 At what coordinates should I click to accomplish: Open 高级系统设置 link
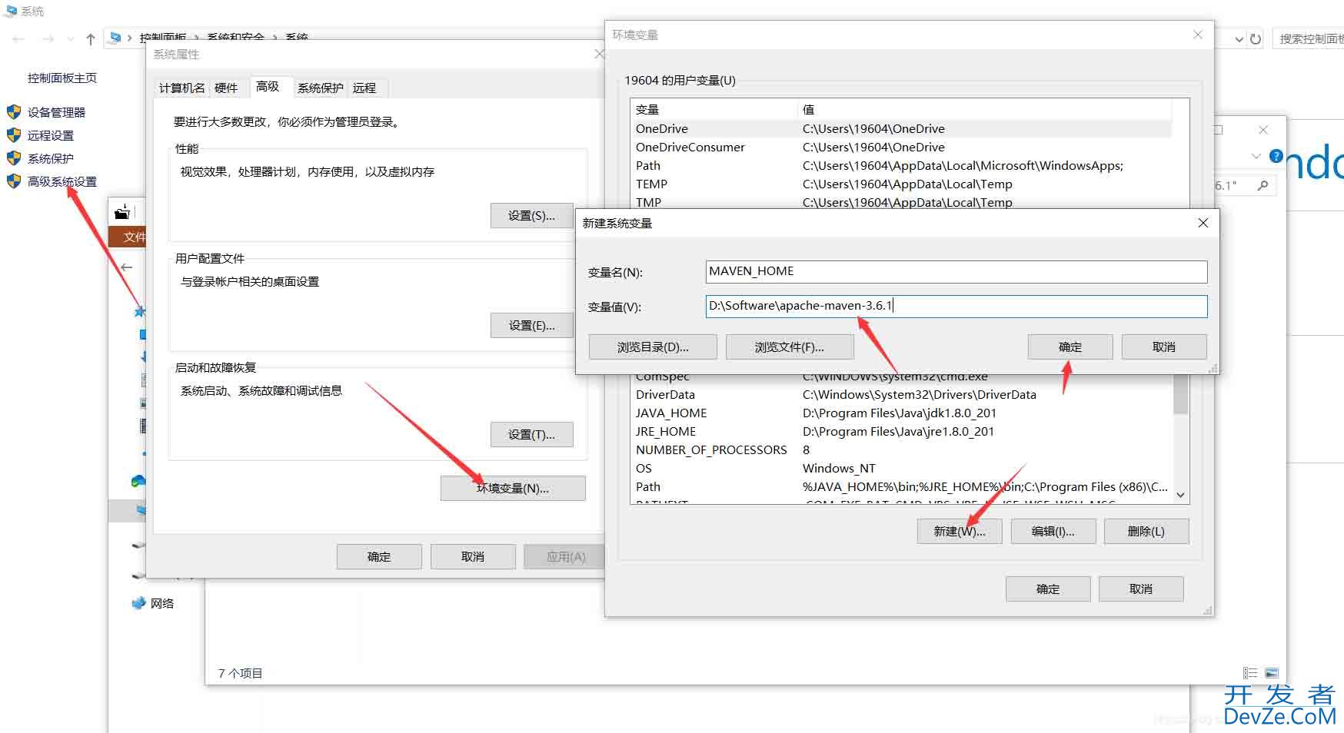[x=62, y=181]
